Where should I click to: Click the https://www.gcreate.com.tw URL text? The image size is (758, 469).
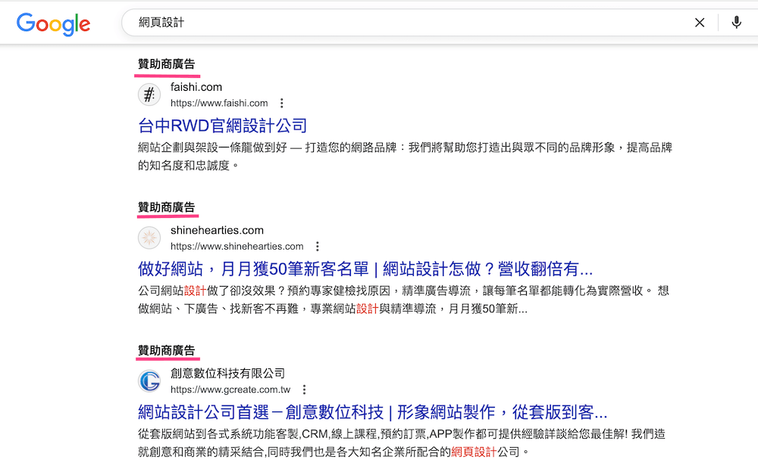(230, 390)
